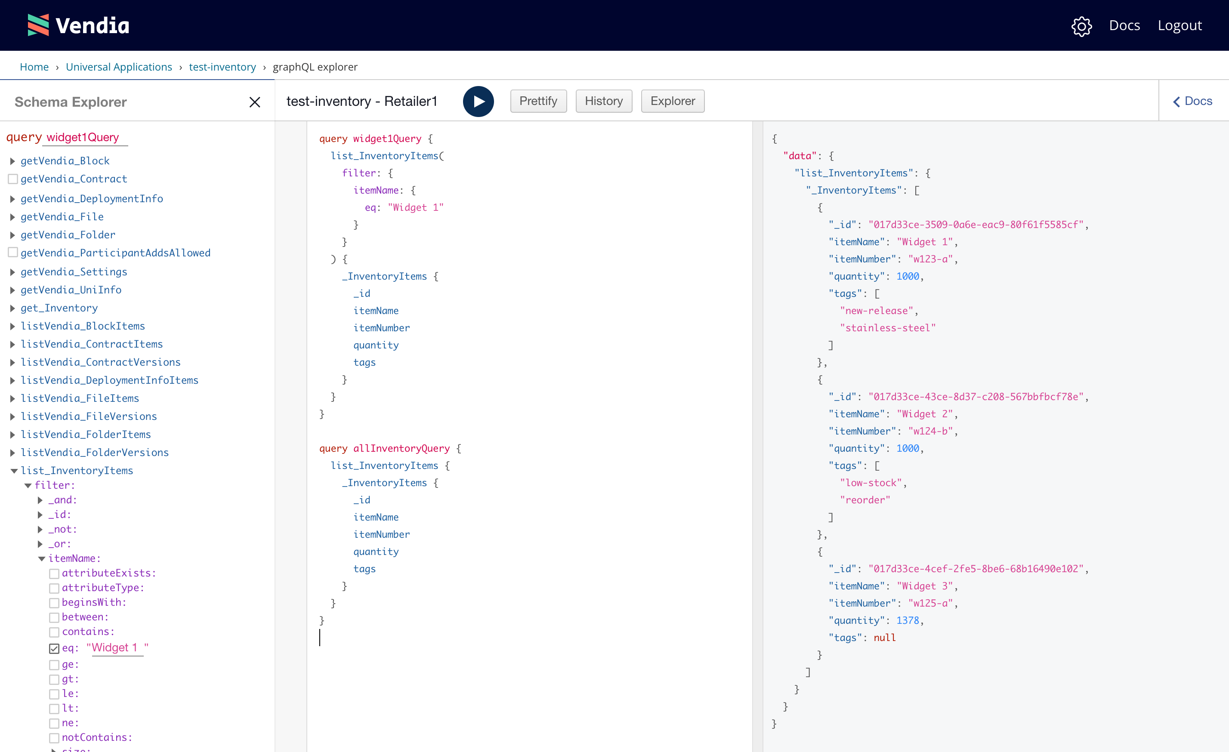
Task: Edit the widget1Query name field
Action: point(85,137)
